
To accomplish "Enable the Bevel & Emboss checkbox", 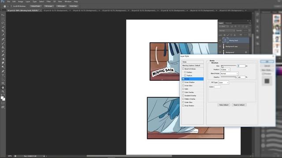I will pos(183,69).
